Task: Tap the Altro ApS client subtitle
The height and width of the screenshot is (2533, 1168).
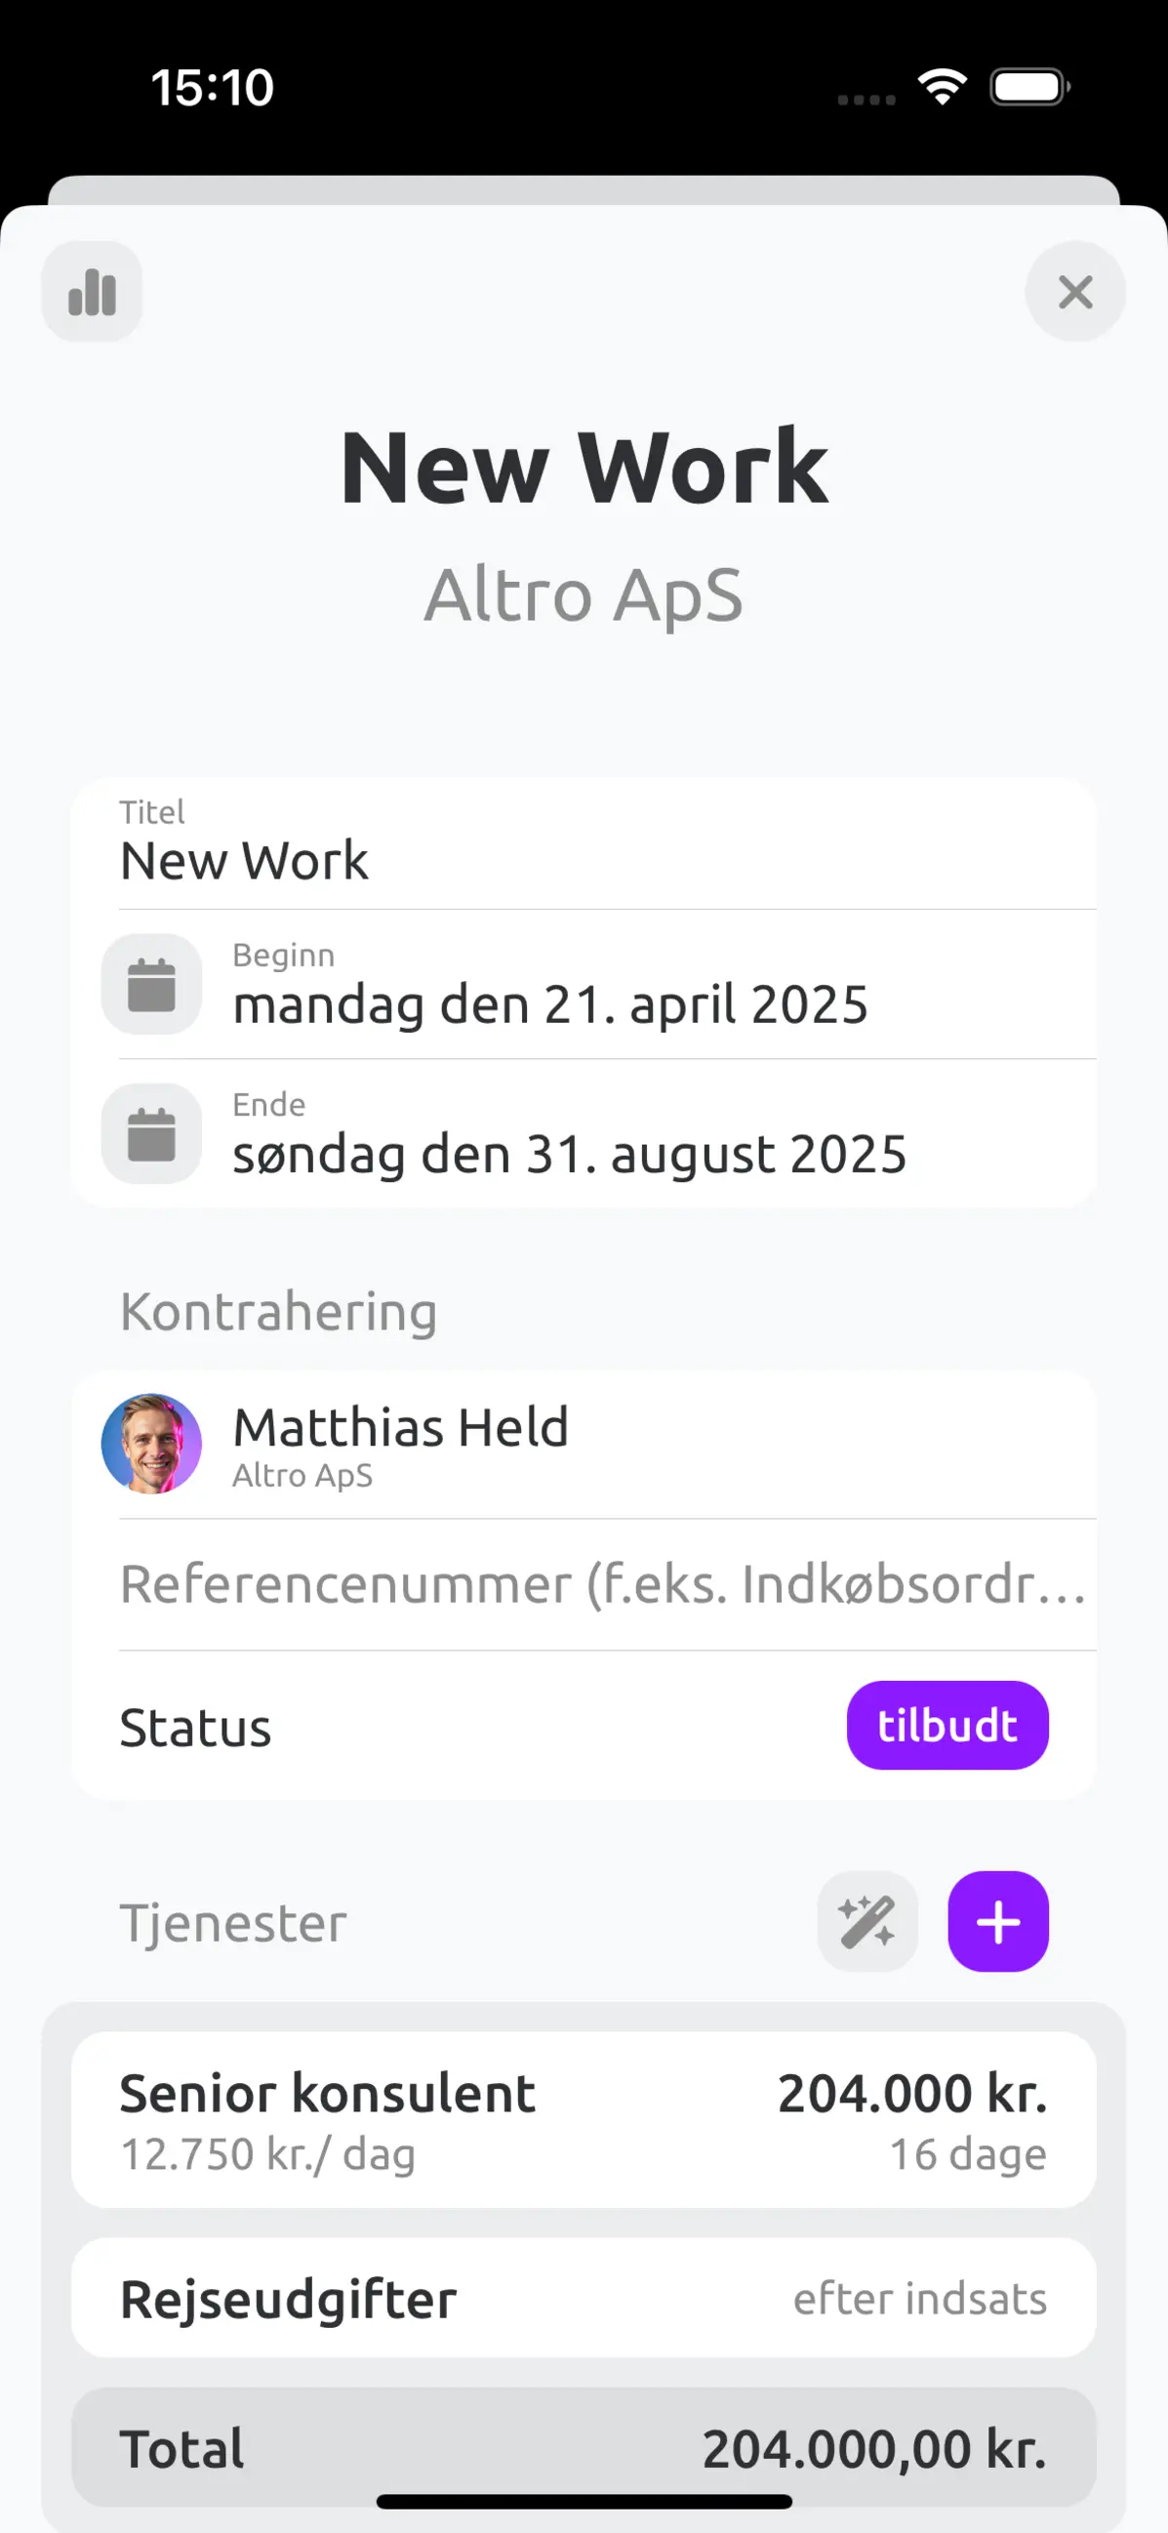Action: click(x=584, y=594)
